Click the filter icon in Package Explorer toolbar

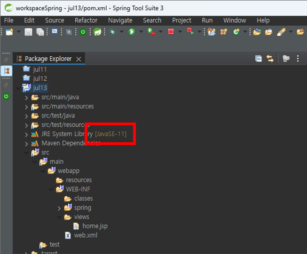[x=286, y=59]
